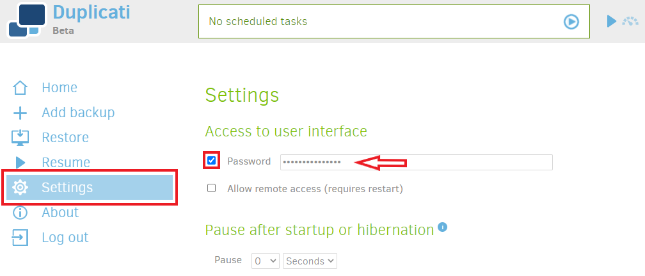Go to the Add backup page

(78, 113)
